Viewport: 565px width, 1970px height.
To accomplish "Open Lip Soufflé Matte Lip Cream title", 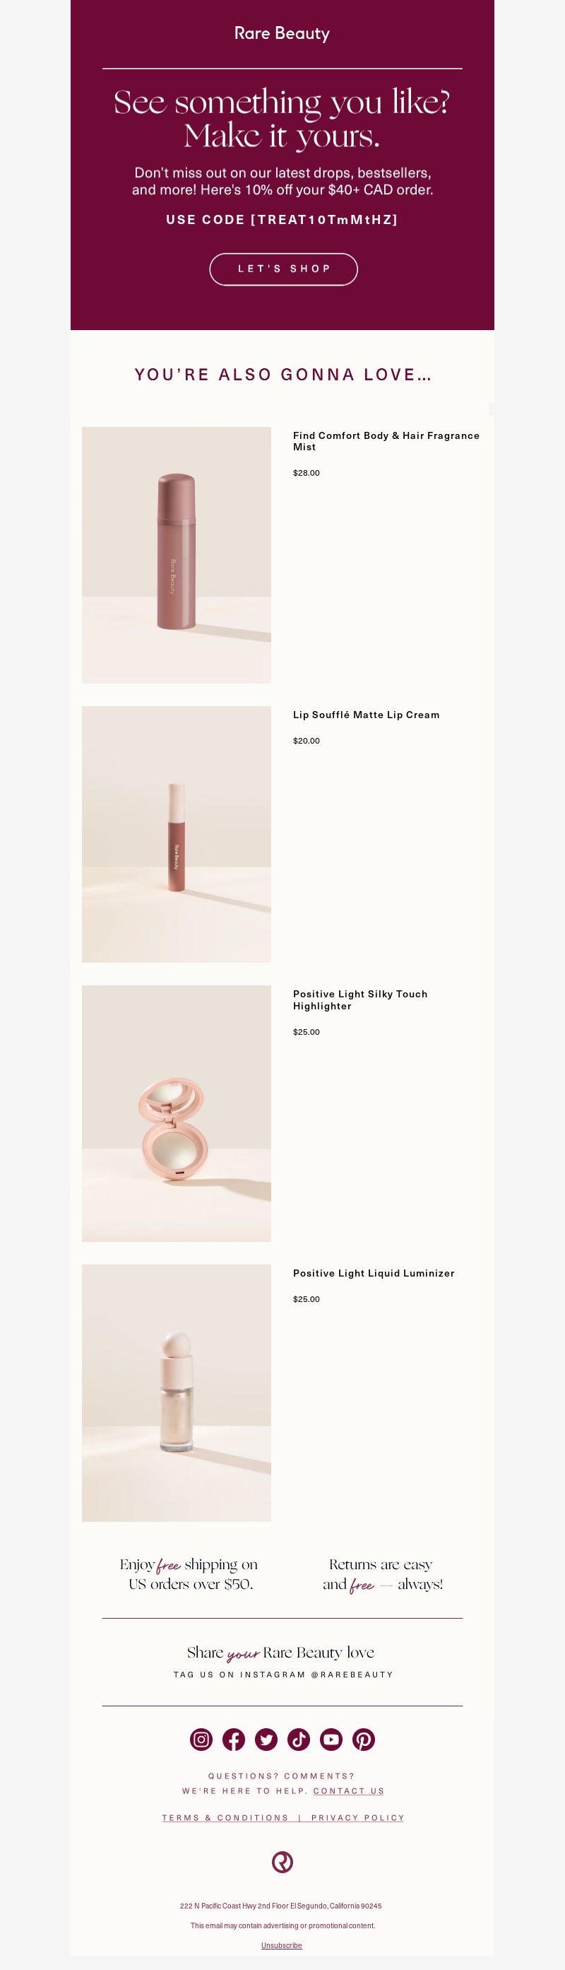I will (x=367, y=715).
